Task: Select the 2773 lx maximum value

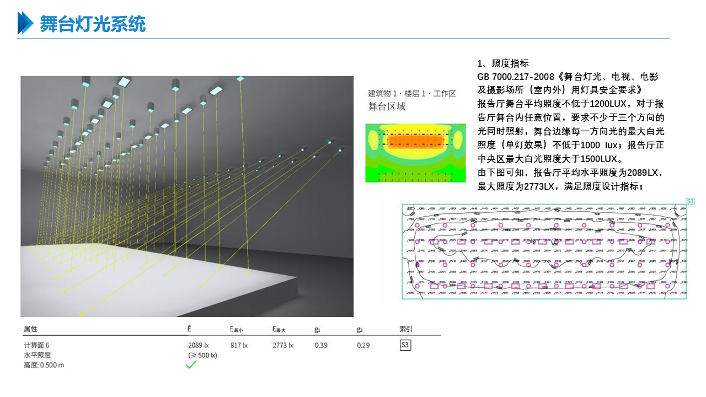Action: (282, 346)
